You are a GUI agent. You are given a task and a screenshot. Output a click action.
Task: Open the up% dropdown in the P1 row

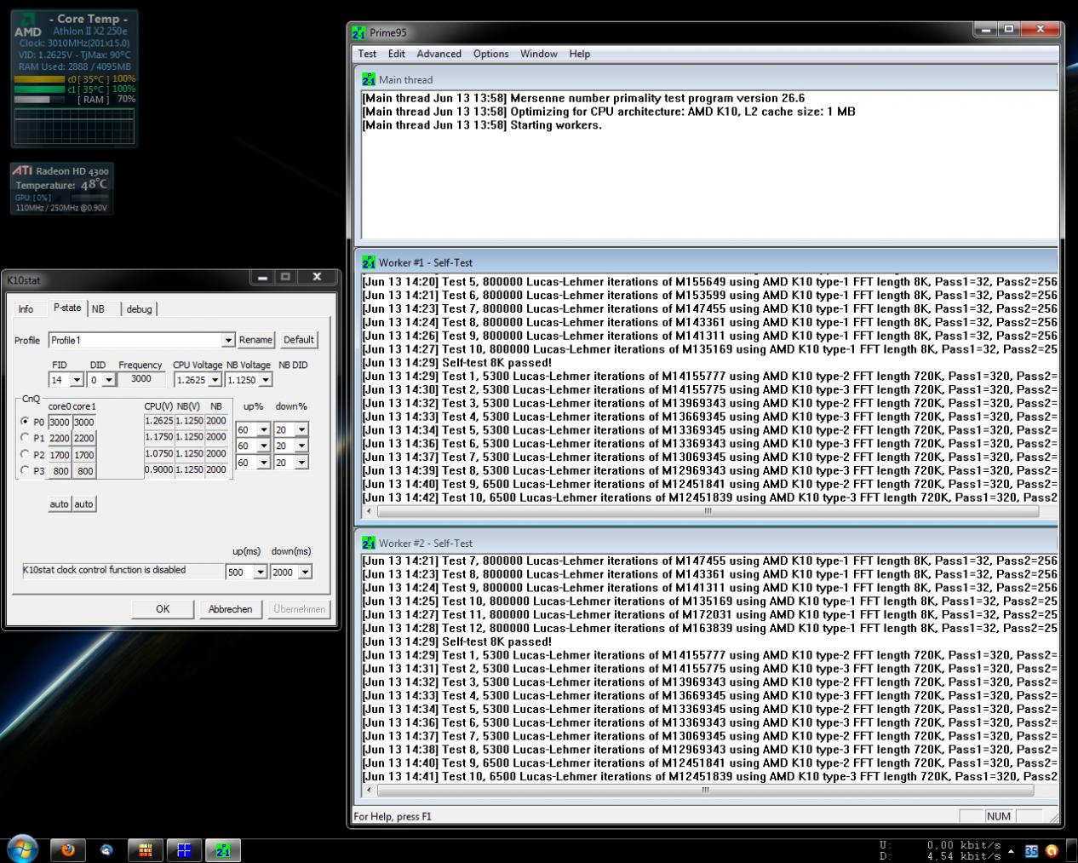tap(263, 446)
